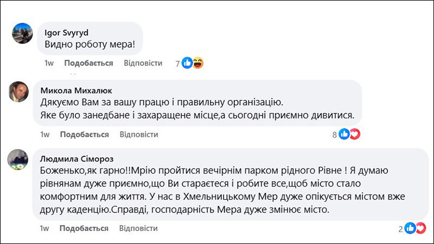Open Igor Svyryd's profile picture
The image size is (434, 244).
[22, 33]
